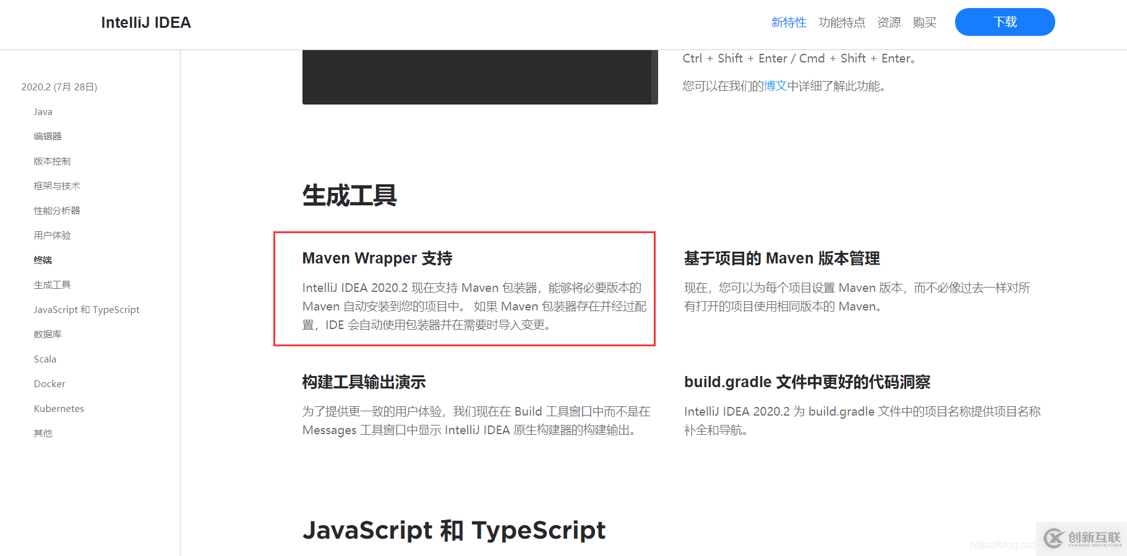Click the Ctrl + Shift + Enter shortcut text
Screen dimensions: 1127x556
(x=799, y=59)
